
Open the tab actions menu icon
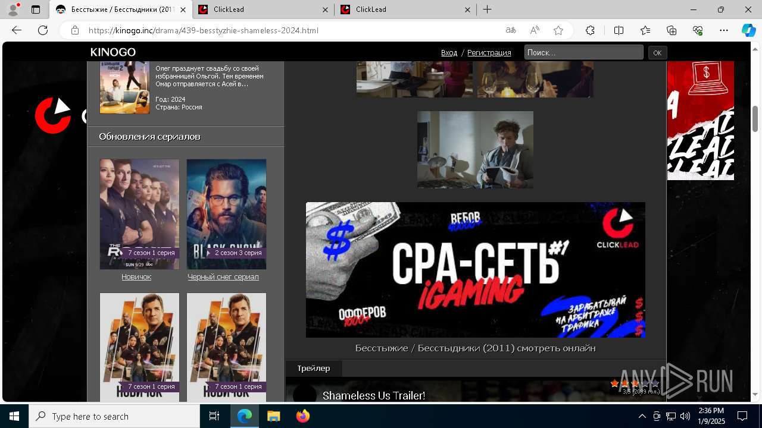pos(36,10)
